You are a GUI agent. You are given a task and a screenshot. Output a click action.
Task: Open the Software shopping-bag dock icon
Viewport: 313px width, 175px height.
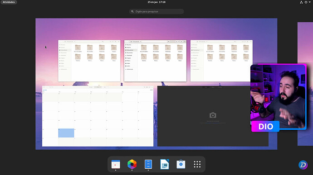181,164
